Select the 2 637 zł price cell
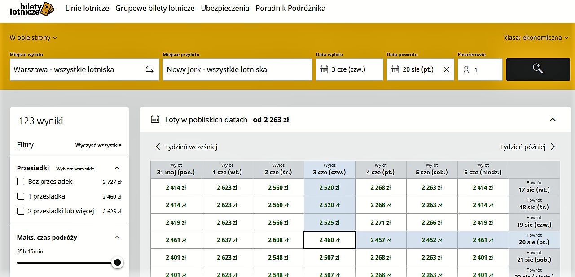 pos(227,240)
